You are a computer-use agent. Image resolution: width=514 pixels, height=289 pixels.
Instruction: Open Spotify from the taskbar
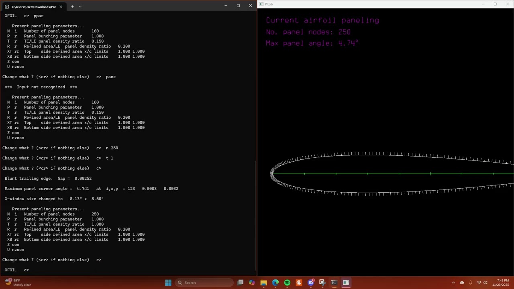point(287,283)
